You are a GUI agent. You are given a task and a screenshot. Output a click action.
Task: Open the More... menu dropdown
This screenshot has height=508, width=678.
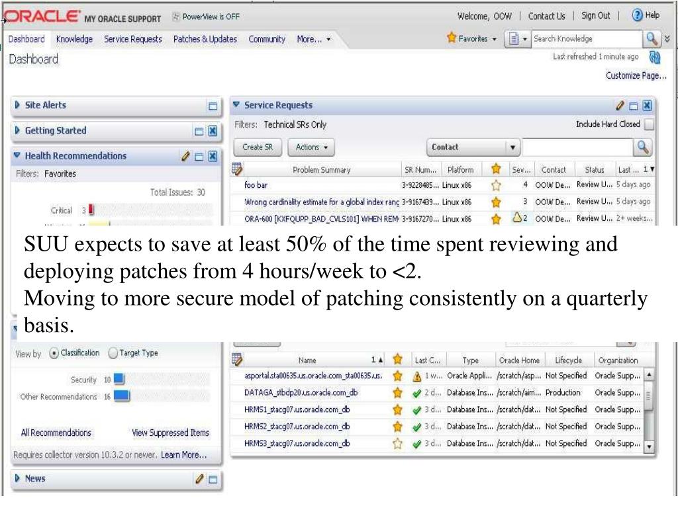click(313, 39)
